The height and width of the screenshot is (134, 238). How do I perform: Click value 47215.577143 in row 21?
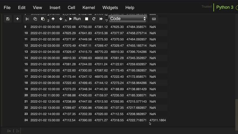136,102
